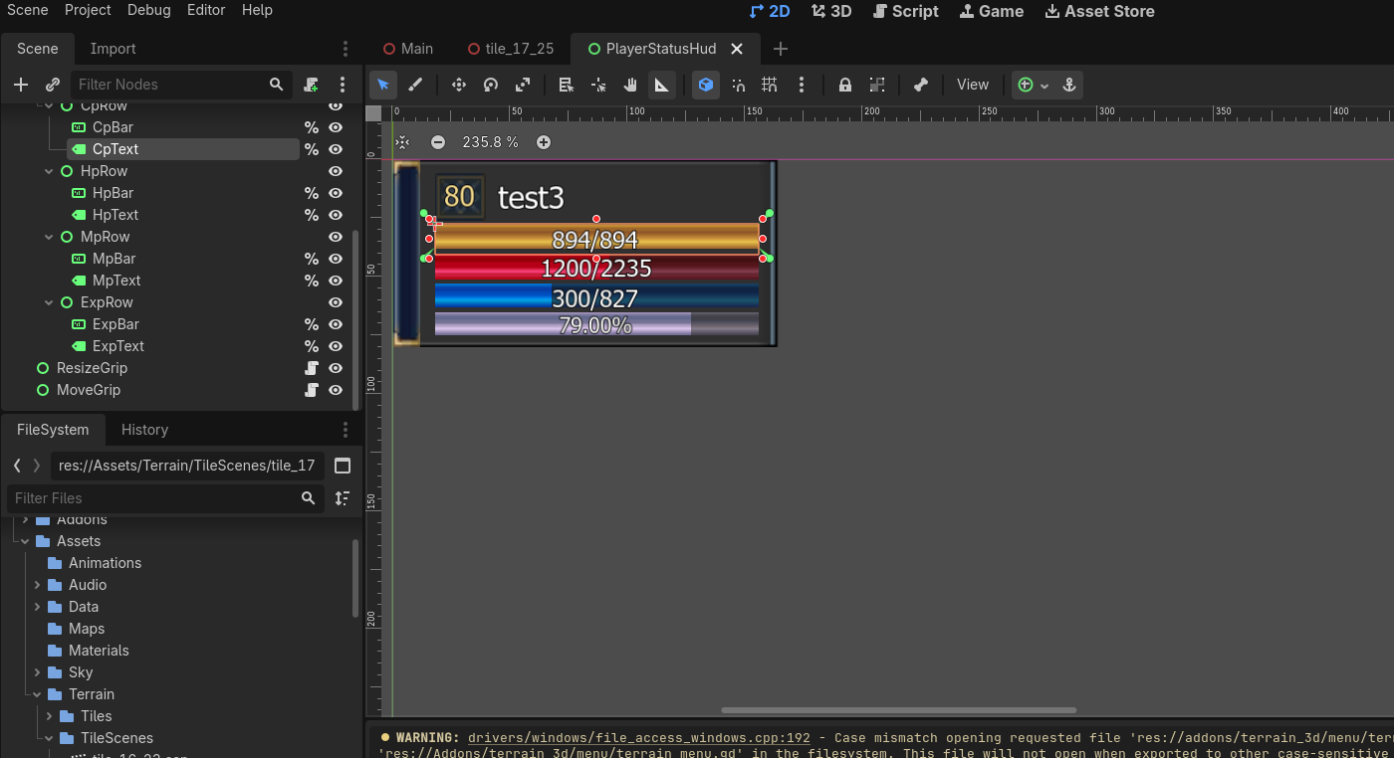Center the viewport view
Viewport: 1394px width, 758px height.
pyautogui.click(x=402, y=142)
